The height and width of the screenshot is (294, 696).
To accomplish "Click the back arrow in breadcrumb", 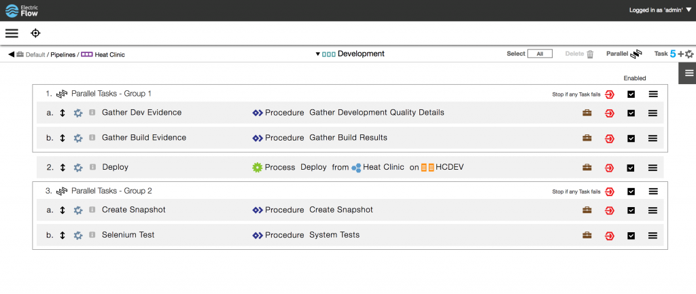I will pos(11,54).
